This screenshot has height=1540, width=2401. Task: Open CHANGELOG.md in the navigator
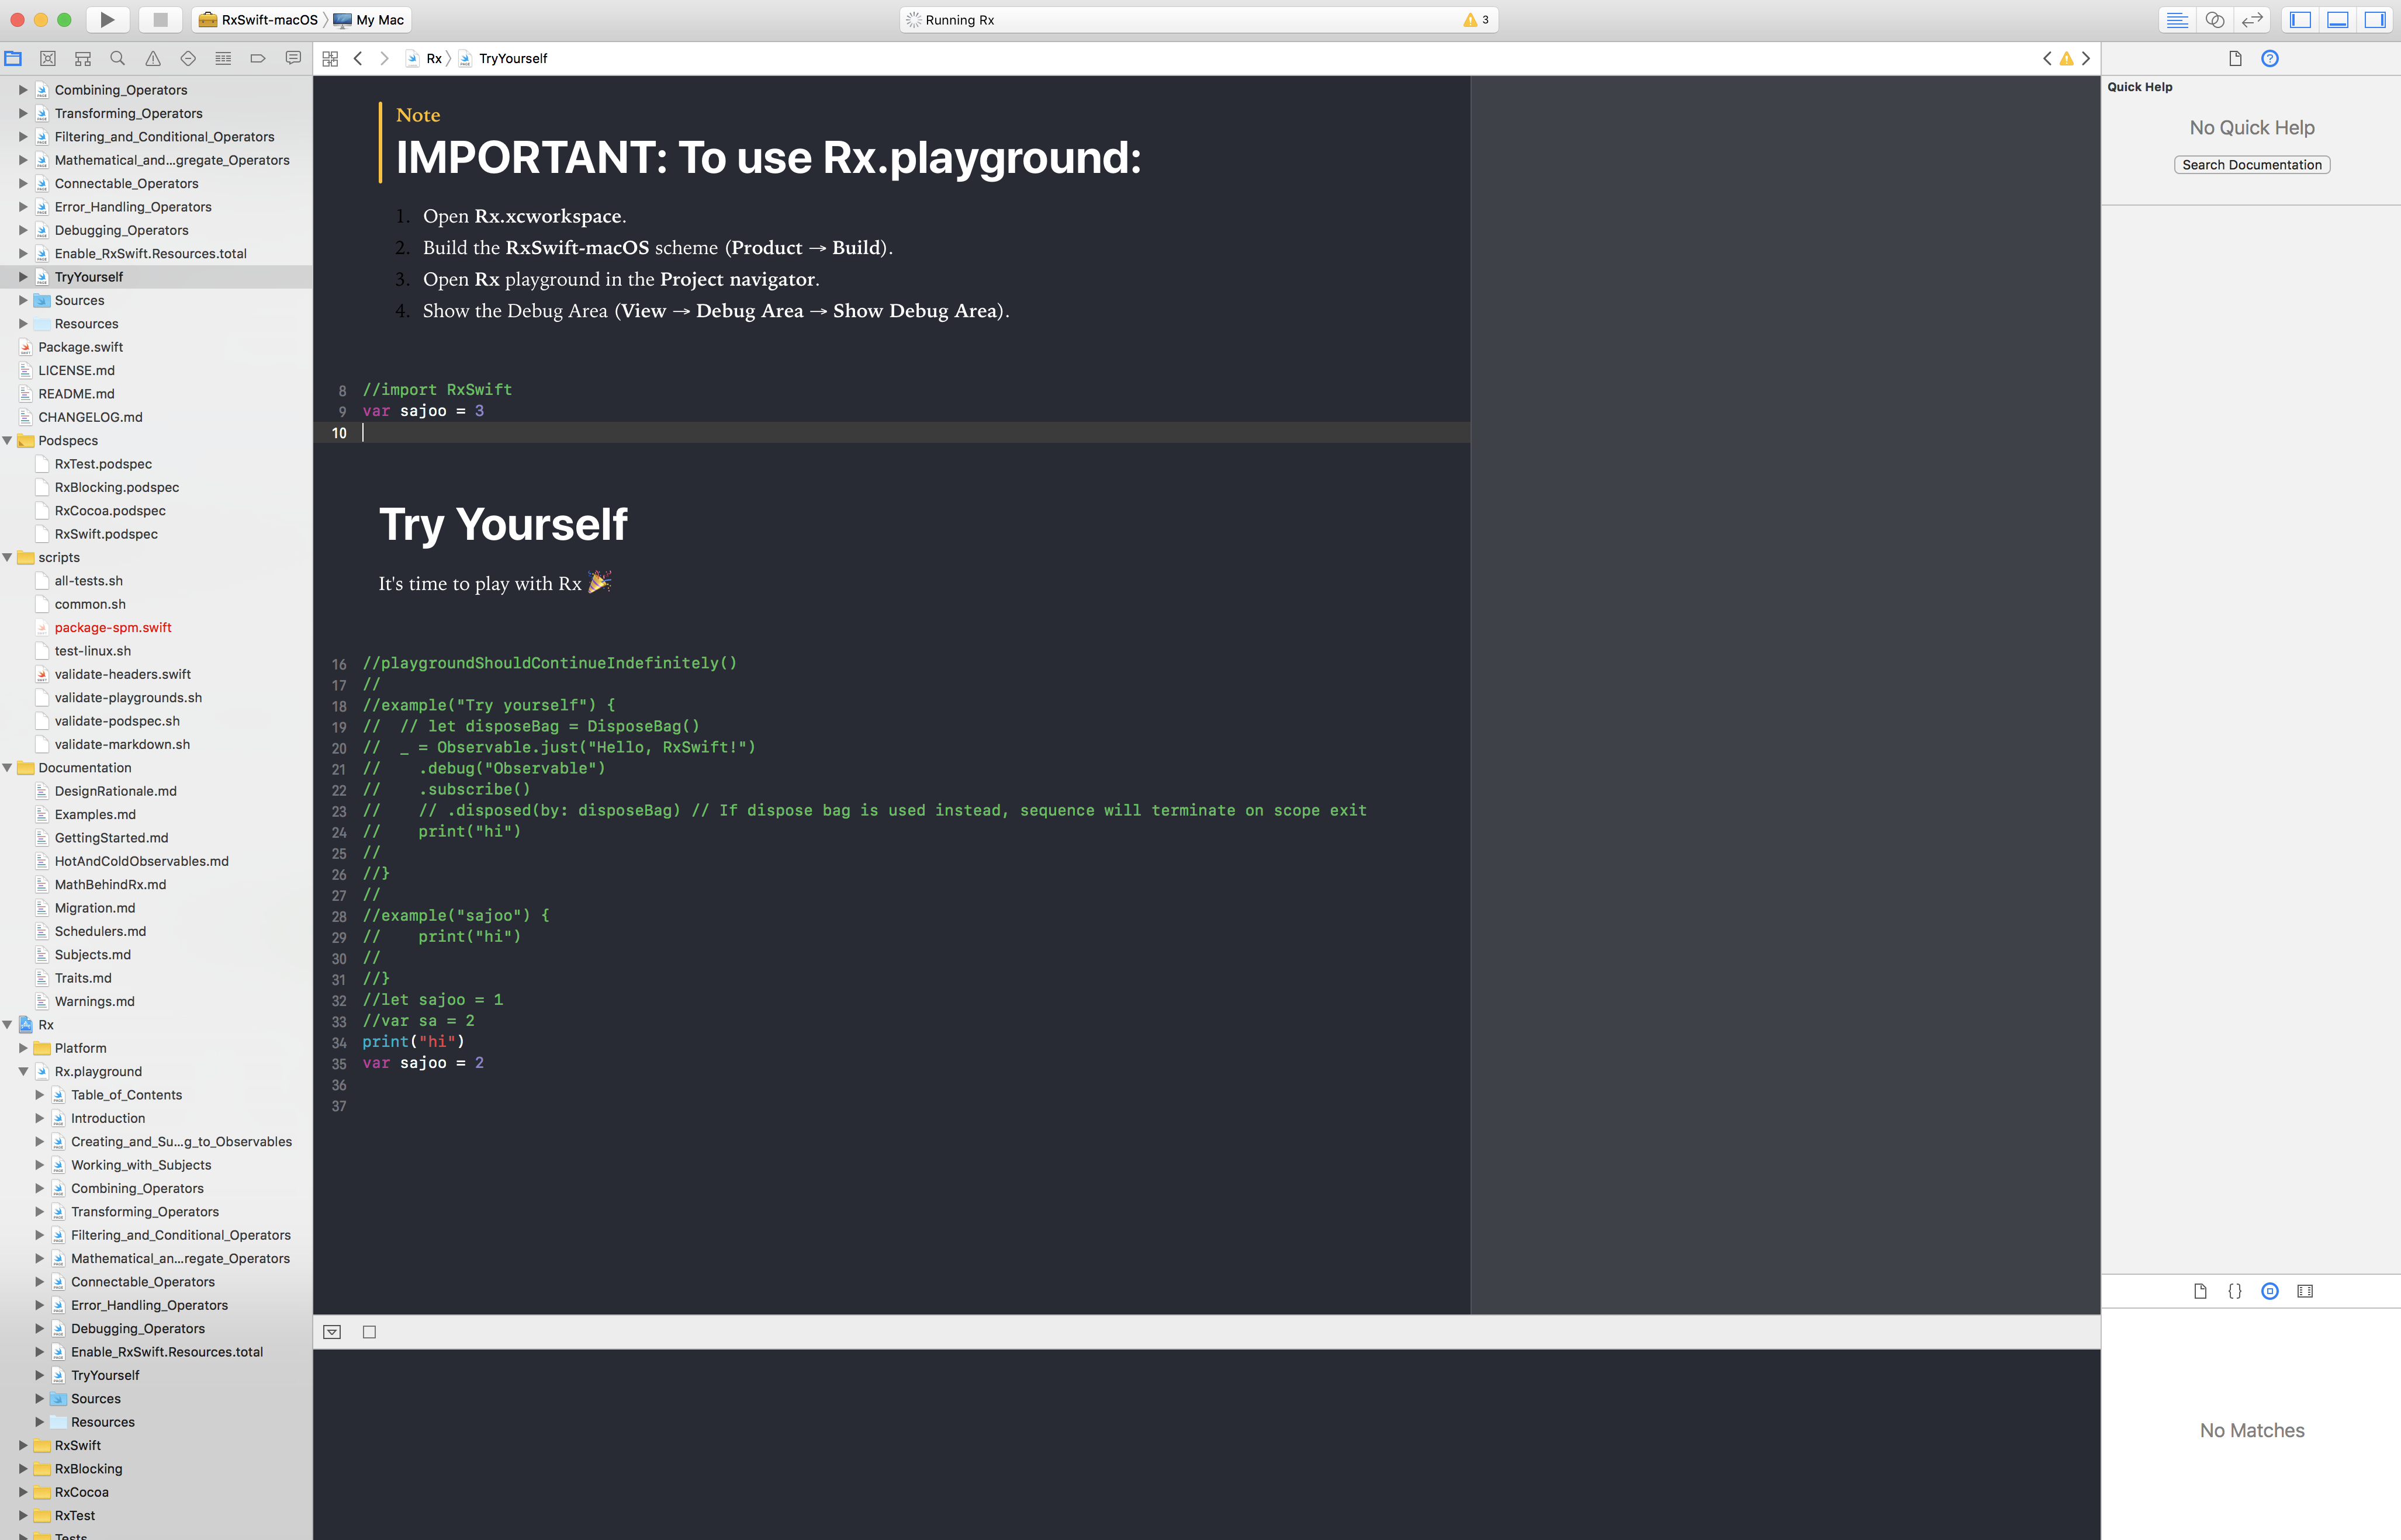(x=90, y=417)
